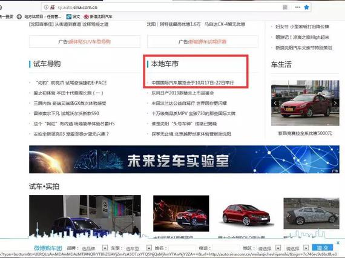The image size is (345, 258).
Task: Open article about 丰田汉兰达公益自驾行
Action: click(189, 103)
